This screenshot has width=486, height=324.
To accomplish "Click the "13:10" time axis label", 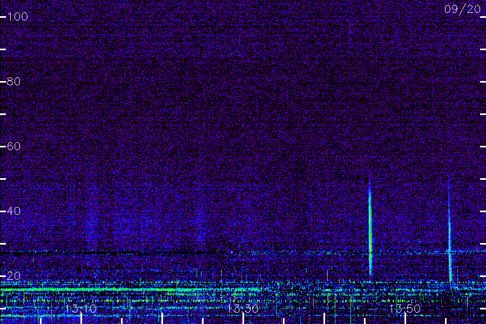I will tap(81, 309).
